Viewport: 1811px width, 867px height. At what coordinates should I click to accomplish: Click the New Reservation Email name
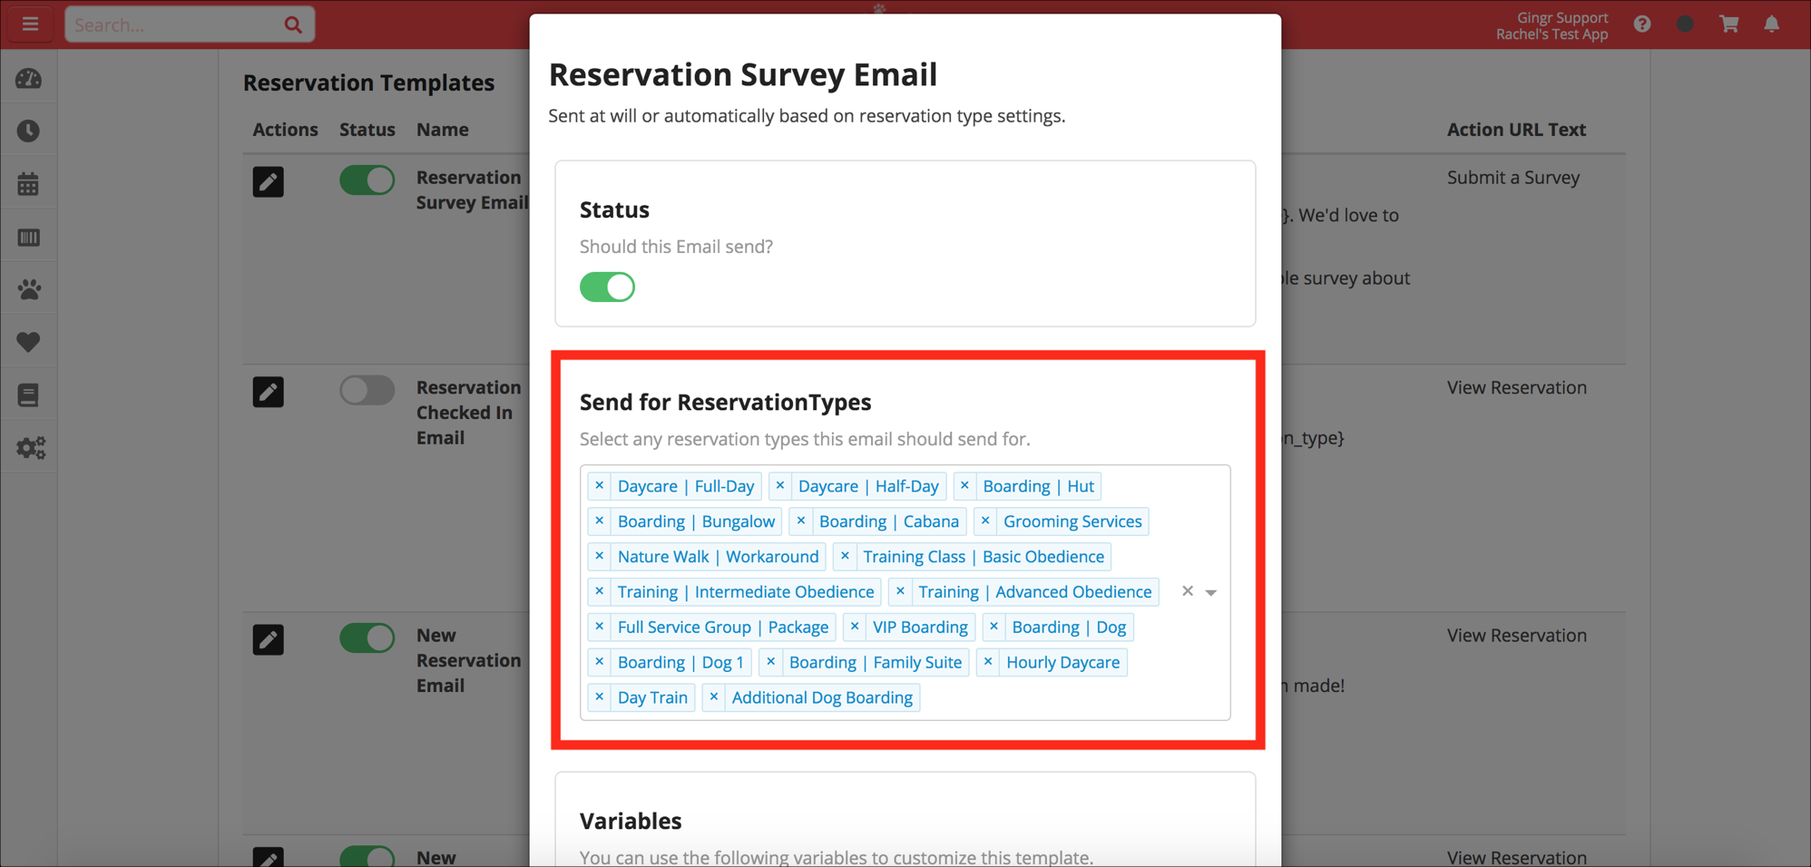469,660
